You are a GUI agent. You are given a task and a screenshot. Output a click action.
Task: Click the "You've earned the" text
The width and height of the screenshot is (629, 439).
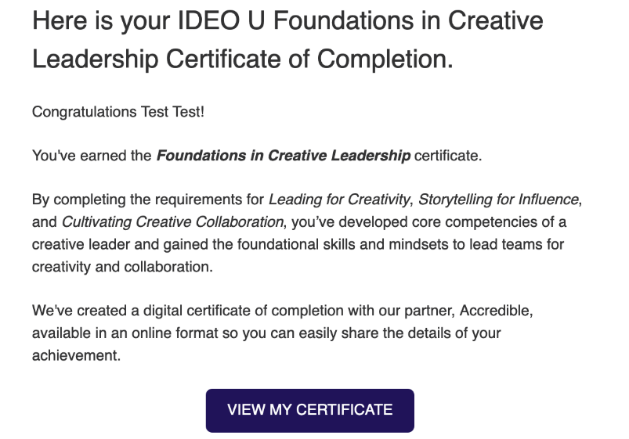pyautogui.click(x=92, y=156)
